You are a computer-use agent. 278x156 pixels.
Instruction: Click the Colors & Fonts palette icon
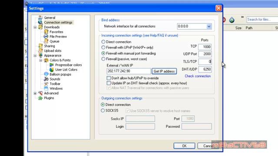point(46,60)
